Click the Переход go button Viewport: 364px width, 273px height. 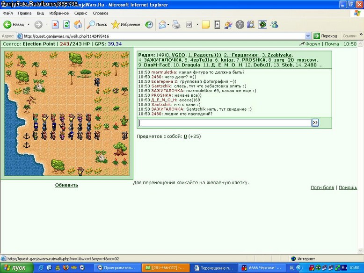coord(325,36)
